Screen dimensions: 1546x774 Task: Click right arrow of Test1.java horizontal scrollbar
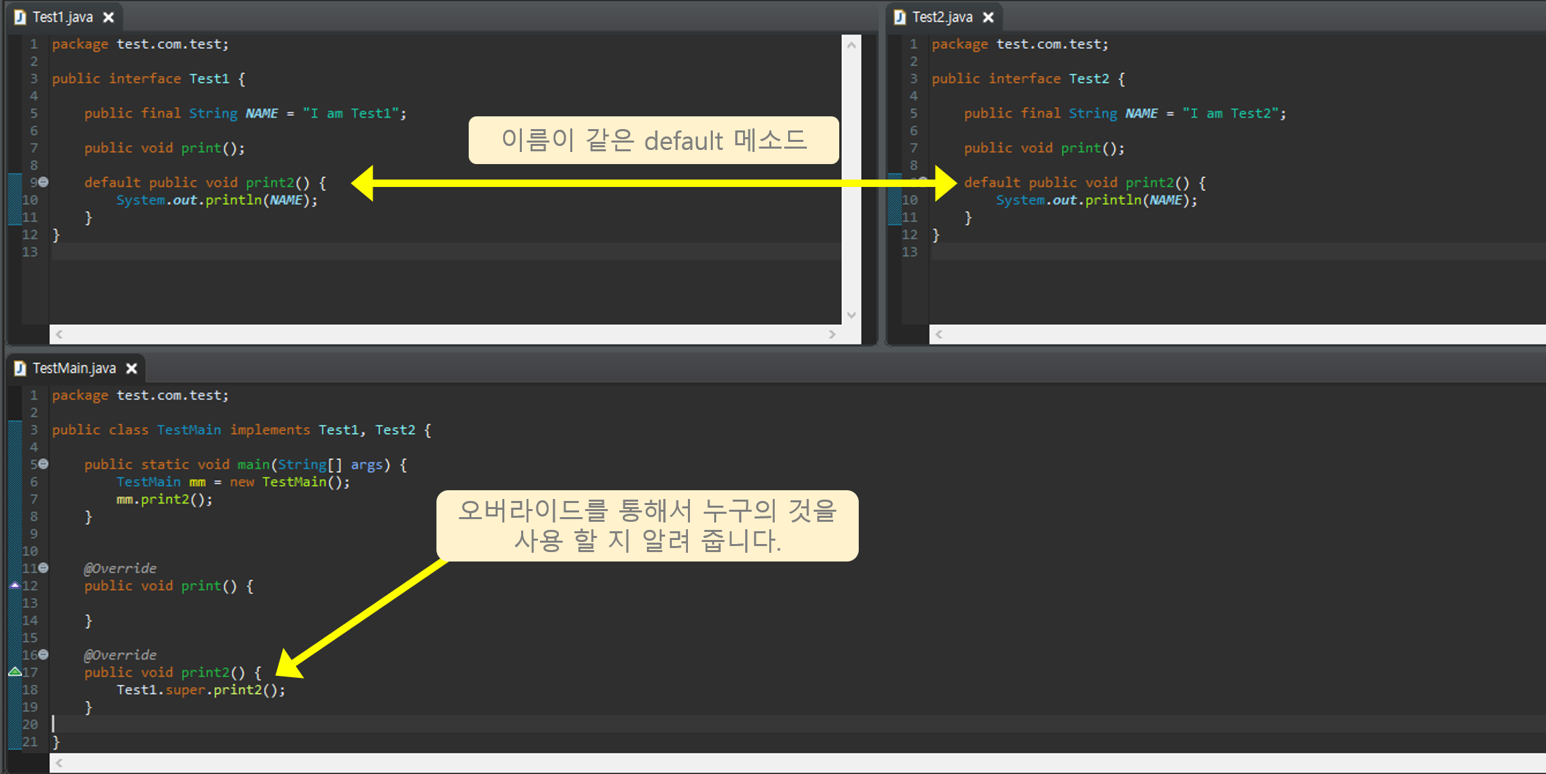[x=832, y=334]
